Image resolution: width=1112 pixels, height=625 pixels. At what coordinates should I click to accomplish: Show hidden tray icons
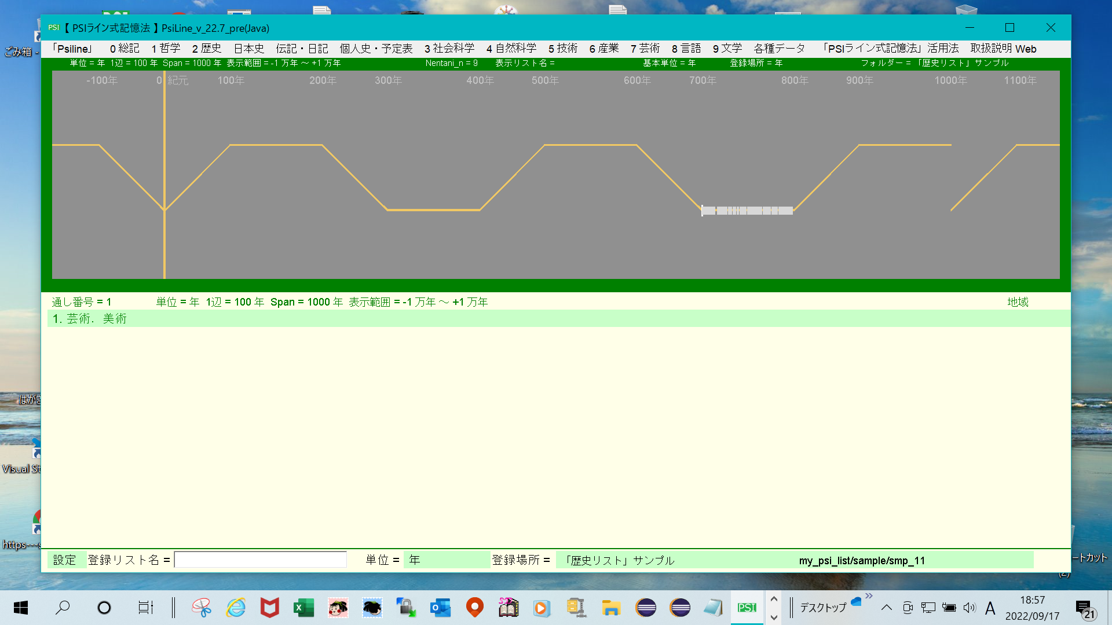[886, 608]
